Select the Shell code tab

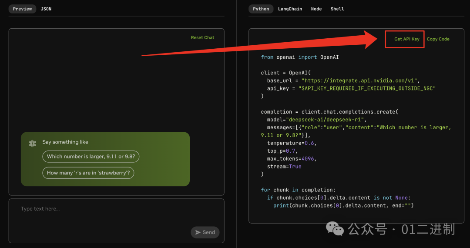(337, 9)
